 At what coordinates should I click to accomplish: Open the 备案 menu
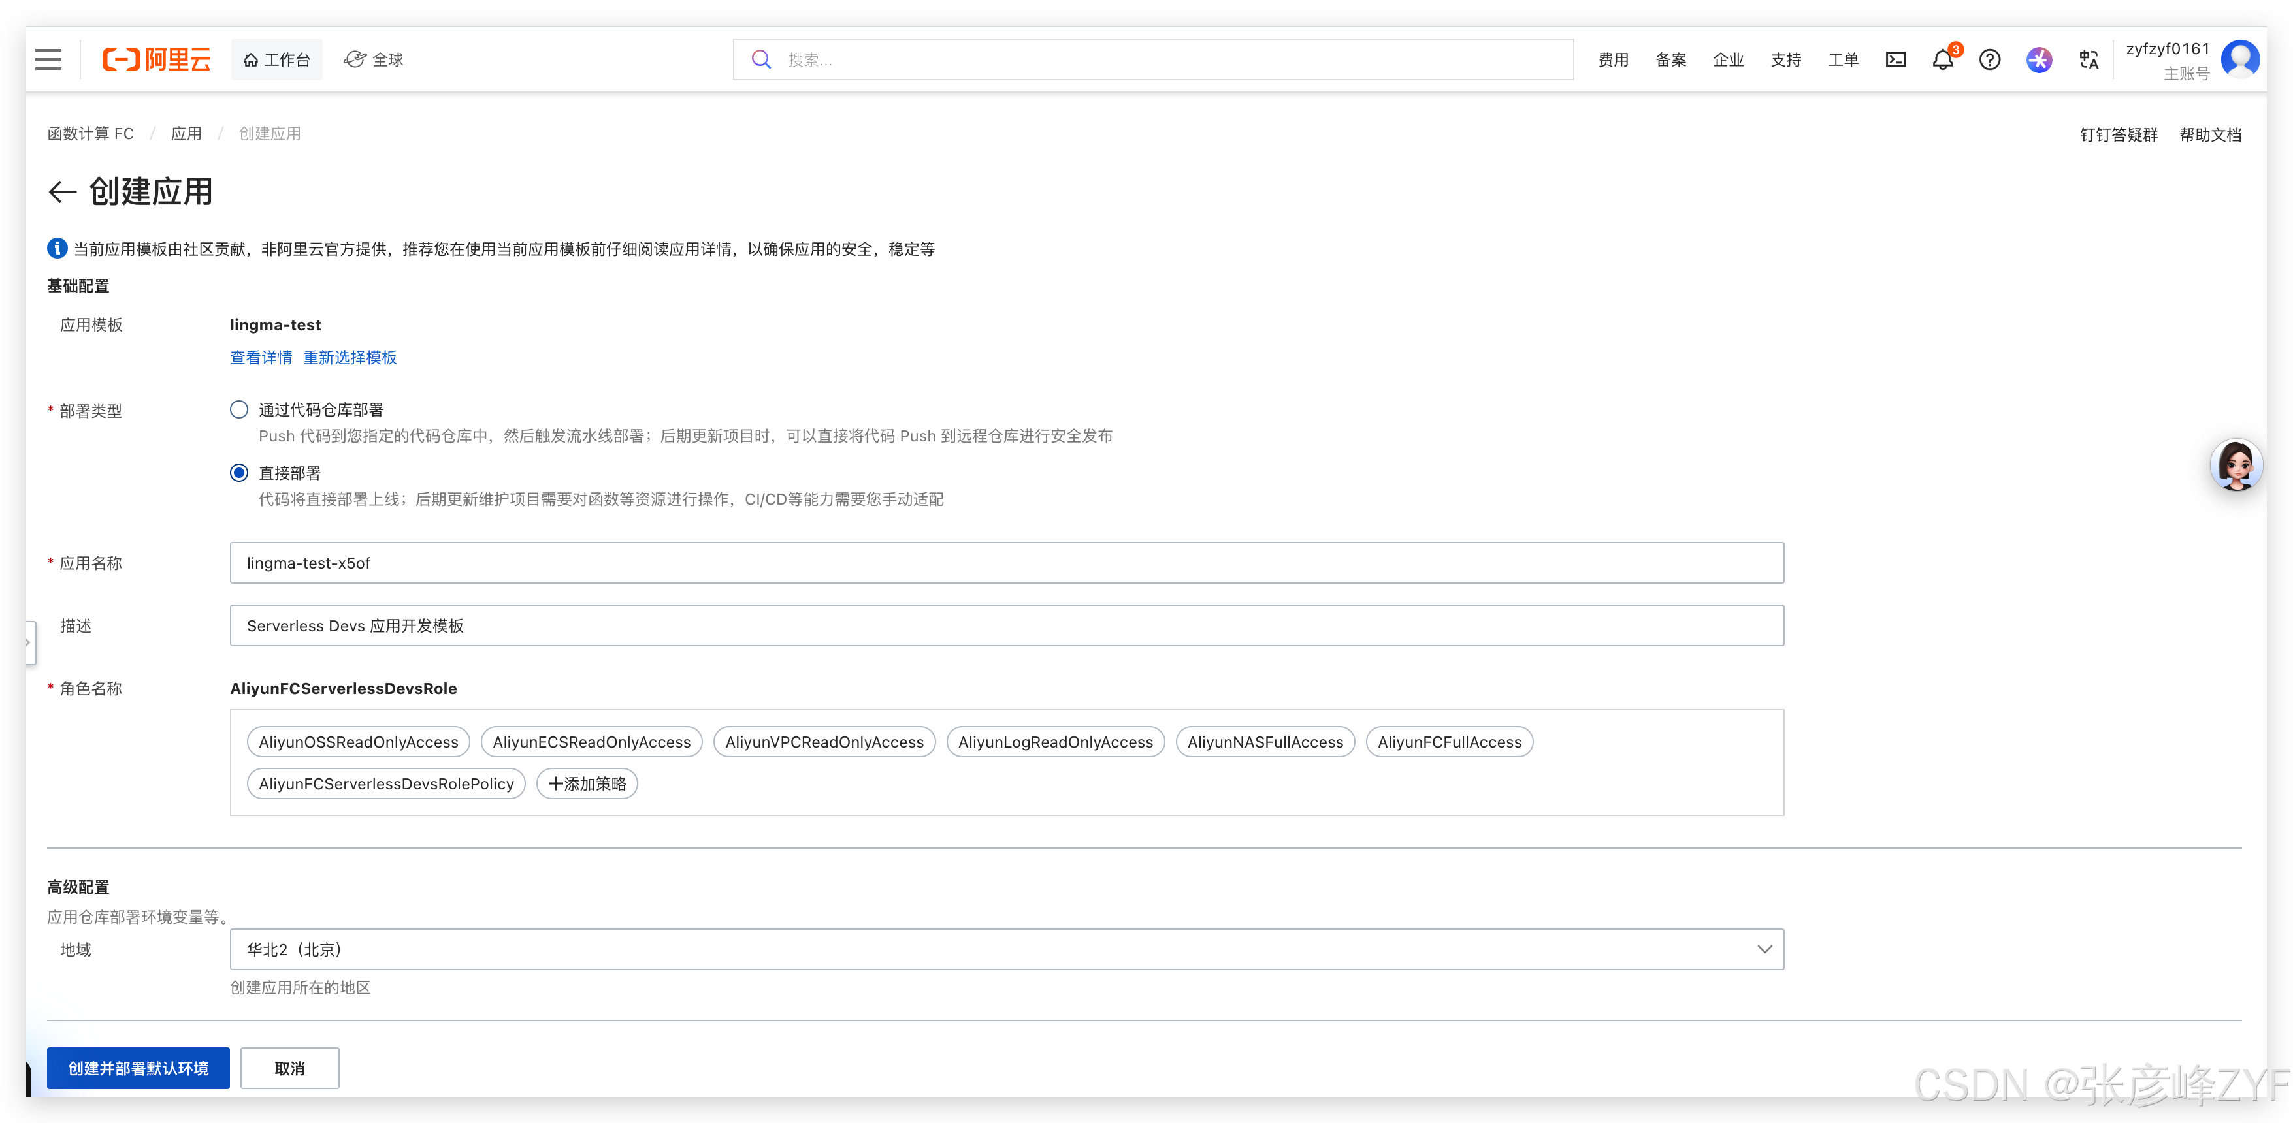pos(1671,59)
